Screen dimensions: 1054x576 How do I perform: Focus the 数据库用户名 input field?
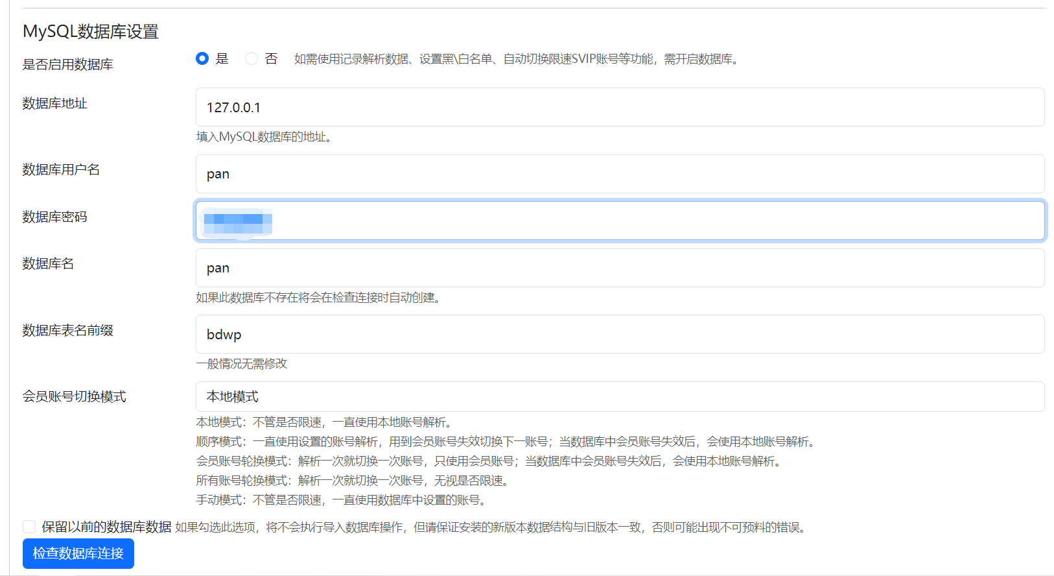(x=620, y=174)
